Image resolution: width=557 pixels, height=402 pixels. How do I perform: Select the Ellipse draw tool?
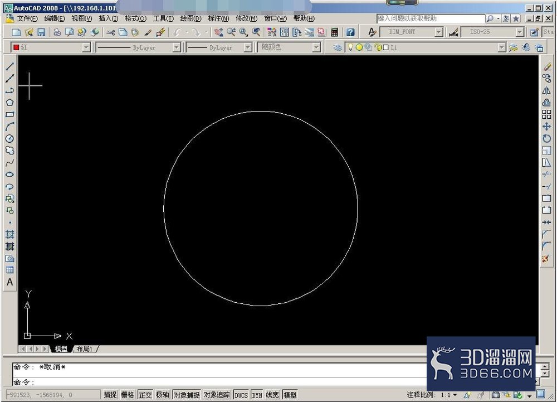[x=9, y=175]
